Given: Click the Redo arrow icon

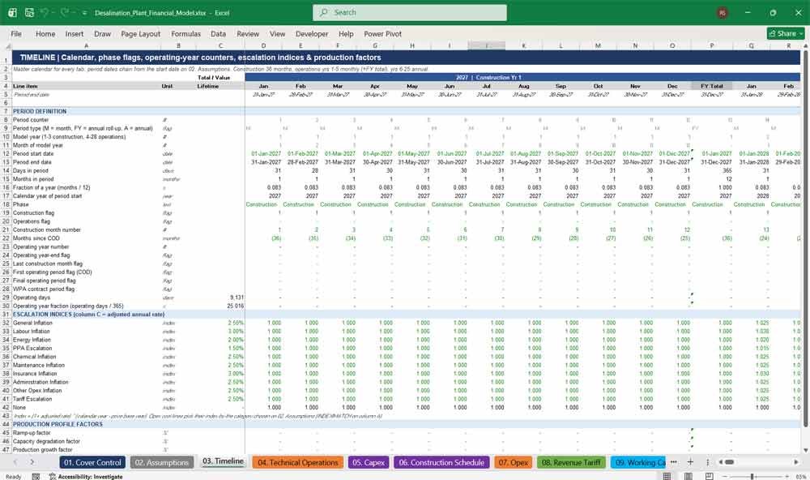Looking at the screenshot, I should (x=65, y=12).
